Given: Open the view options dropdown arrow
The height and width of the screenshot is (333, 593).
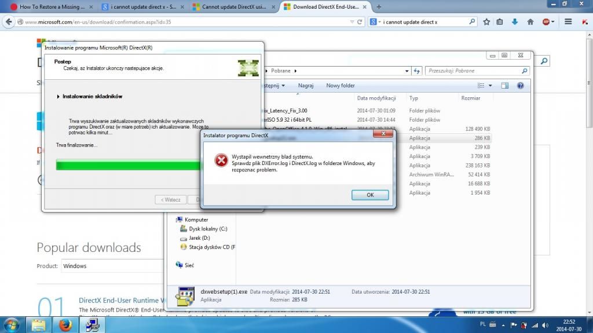Looking at the screenshot, I should (490, 86).
